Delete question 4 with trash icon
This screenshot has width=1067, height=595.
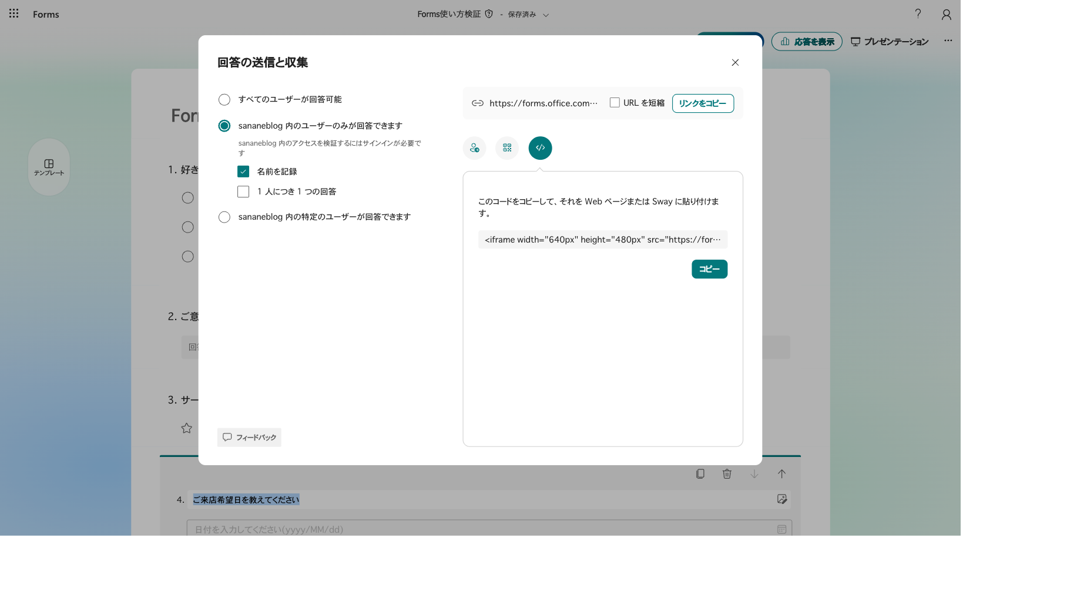pos(727,473)
